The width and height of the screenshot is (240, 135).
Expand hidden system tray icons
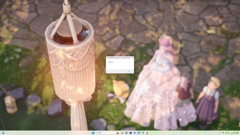[x=220, y=133]
